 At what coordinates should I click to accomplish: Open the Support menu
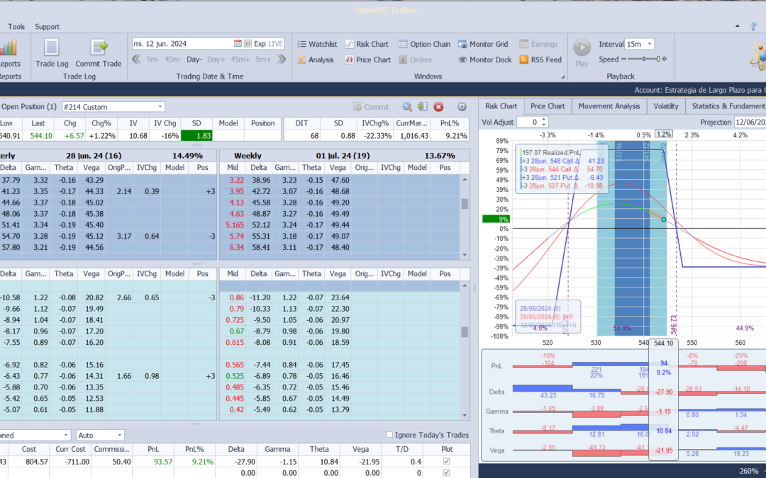coord(47,26)
